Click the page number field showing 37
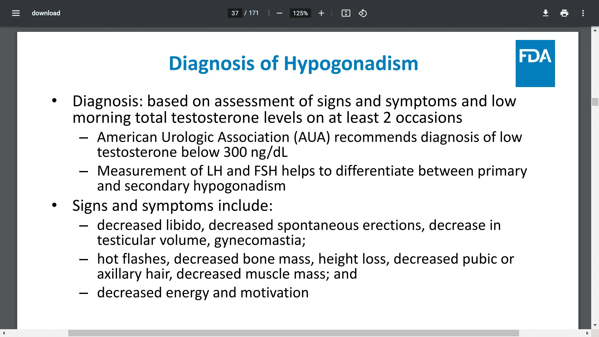 click(235, 13)
